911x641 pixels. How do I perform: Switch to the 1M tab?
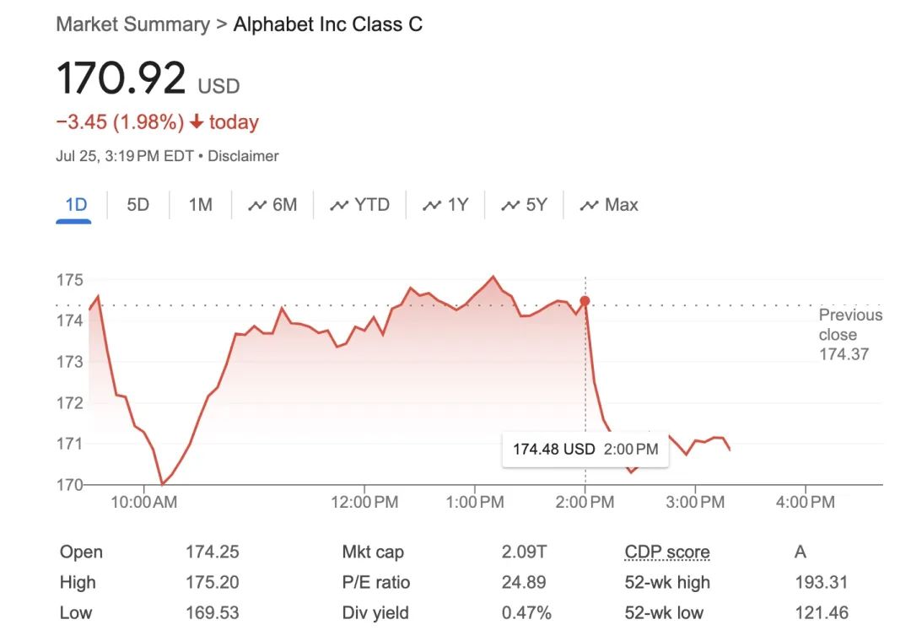click(x=200, y=205)
